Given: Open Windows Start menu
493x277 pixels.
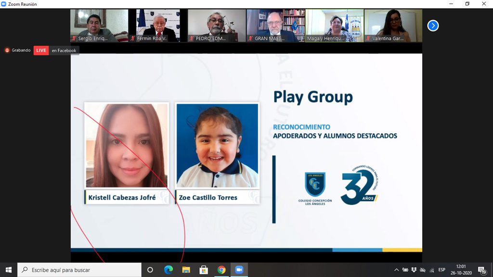Looking at the screenshot, I should point(8,270).
